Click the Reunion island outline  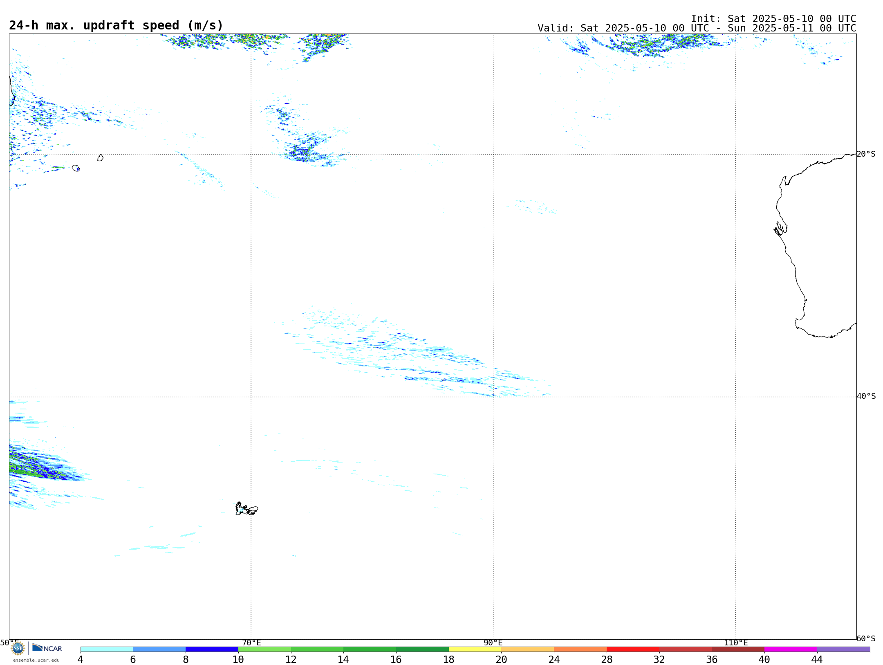click(x=76, y=168)
